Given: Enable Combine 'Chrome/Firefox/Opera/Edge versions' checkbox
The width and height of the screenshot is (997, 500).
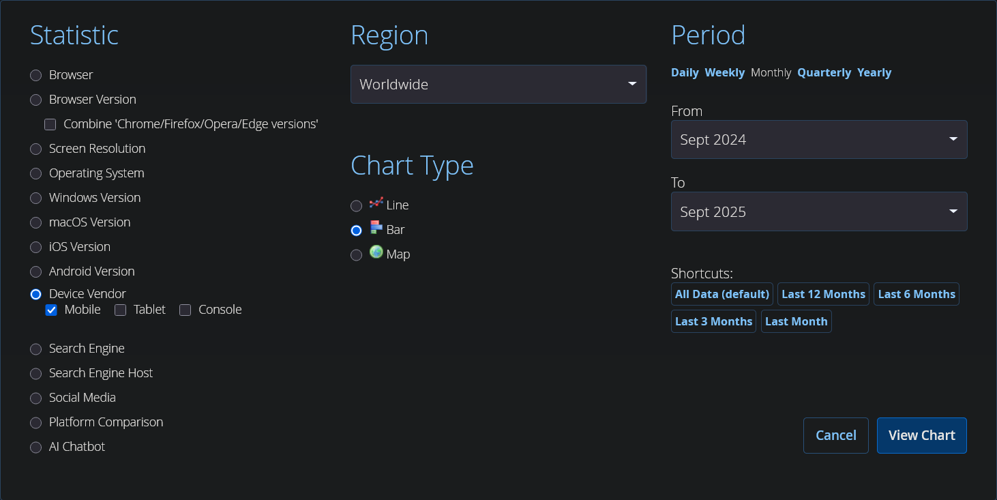Looking at the screenshot, I should tap(50, 124).
